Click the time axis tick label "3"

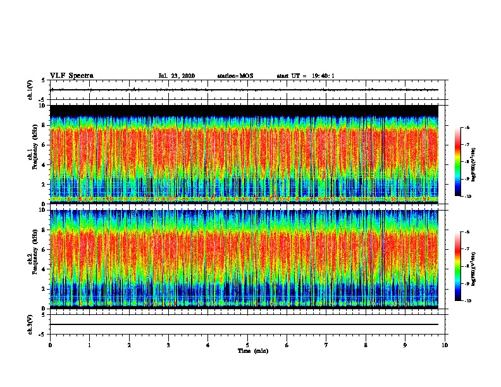click(169, 345)
